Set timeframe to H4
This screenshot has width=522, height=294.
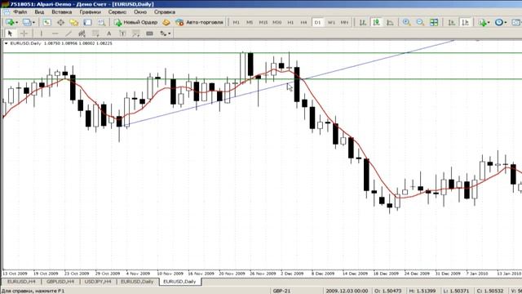click(x=303, y=22)
